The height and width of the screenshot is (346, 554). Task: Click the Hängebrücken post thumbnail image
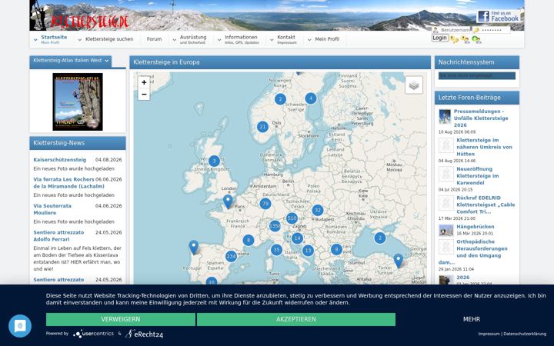click(x=446, y=231)
